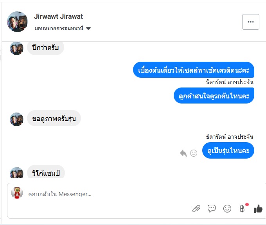The image size is (266, 225).
Task: Click the sender avatar beside ปีกว่าครับ
Action: (x=16, y=48)
